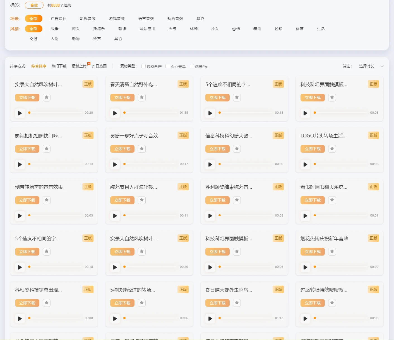Screen dimensions: 394x340
Task: Favorite the 春日晴天郊外虫鸣鸟 card
Action: click(x=237, y=303)
